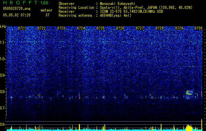Viewport: 206px width, 131px height.
Task: Click the 0729 time marker
Action: pyautogui.click(x=179, y=28)
